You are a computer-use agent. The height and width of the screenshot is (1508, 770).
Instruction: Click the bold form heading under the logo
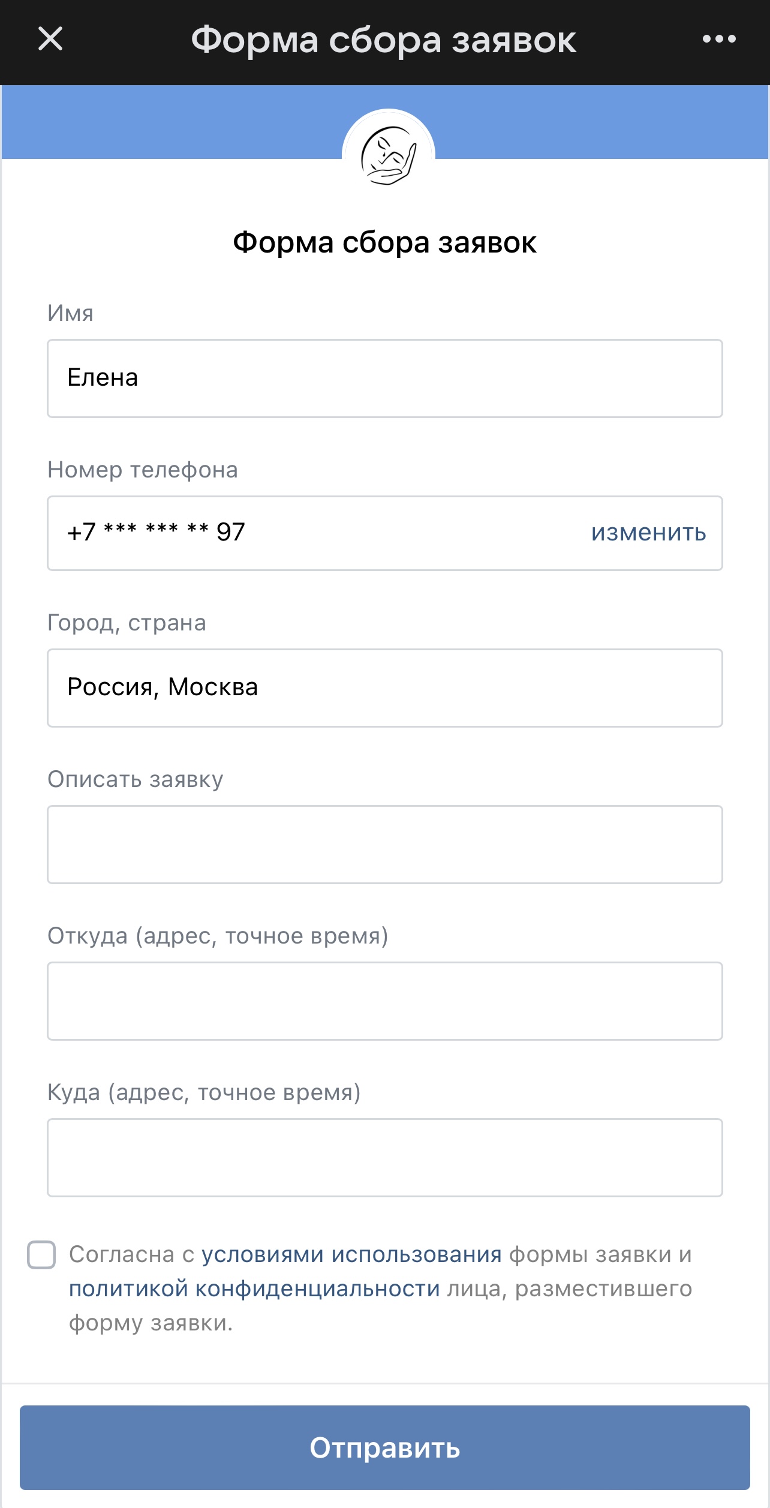point(384,242)
